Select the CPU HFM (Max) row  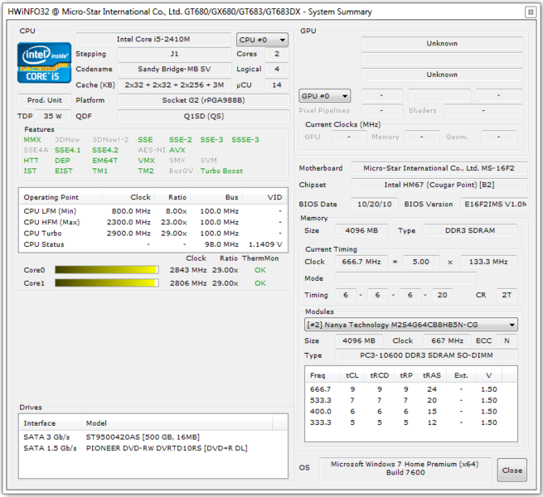pos(153,222)
